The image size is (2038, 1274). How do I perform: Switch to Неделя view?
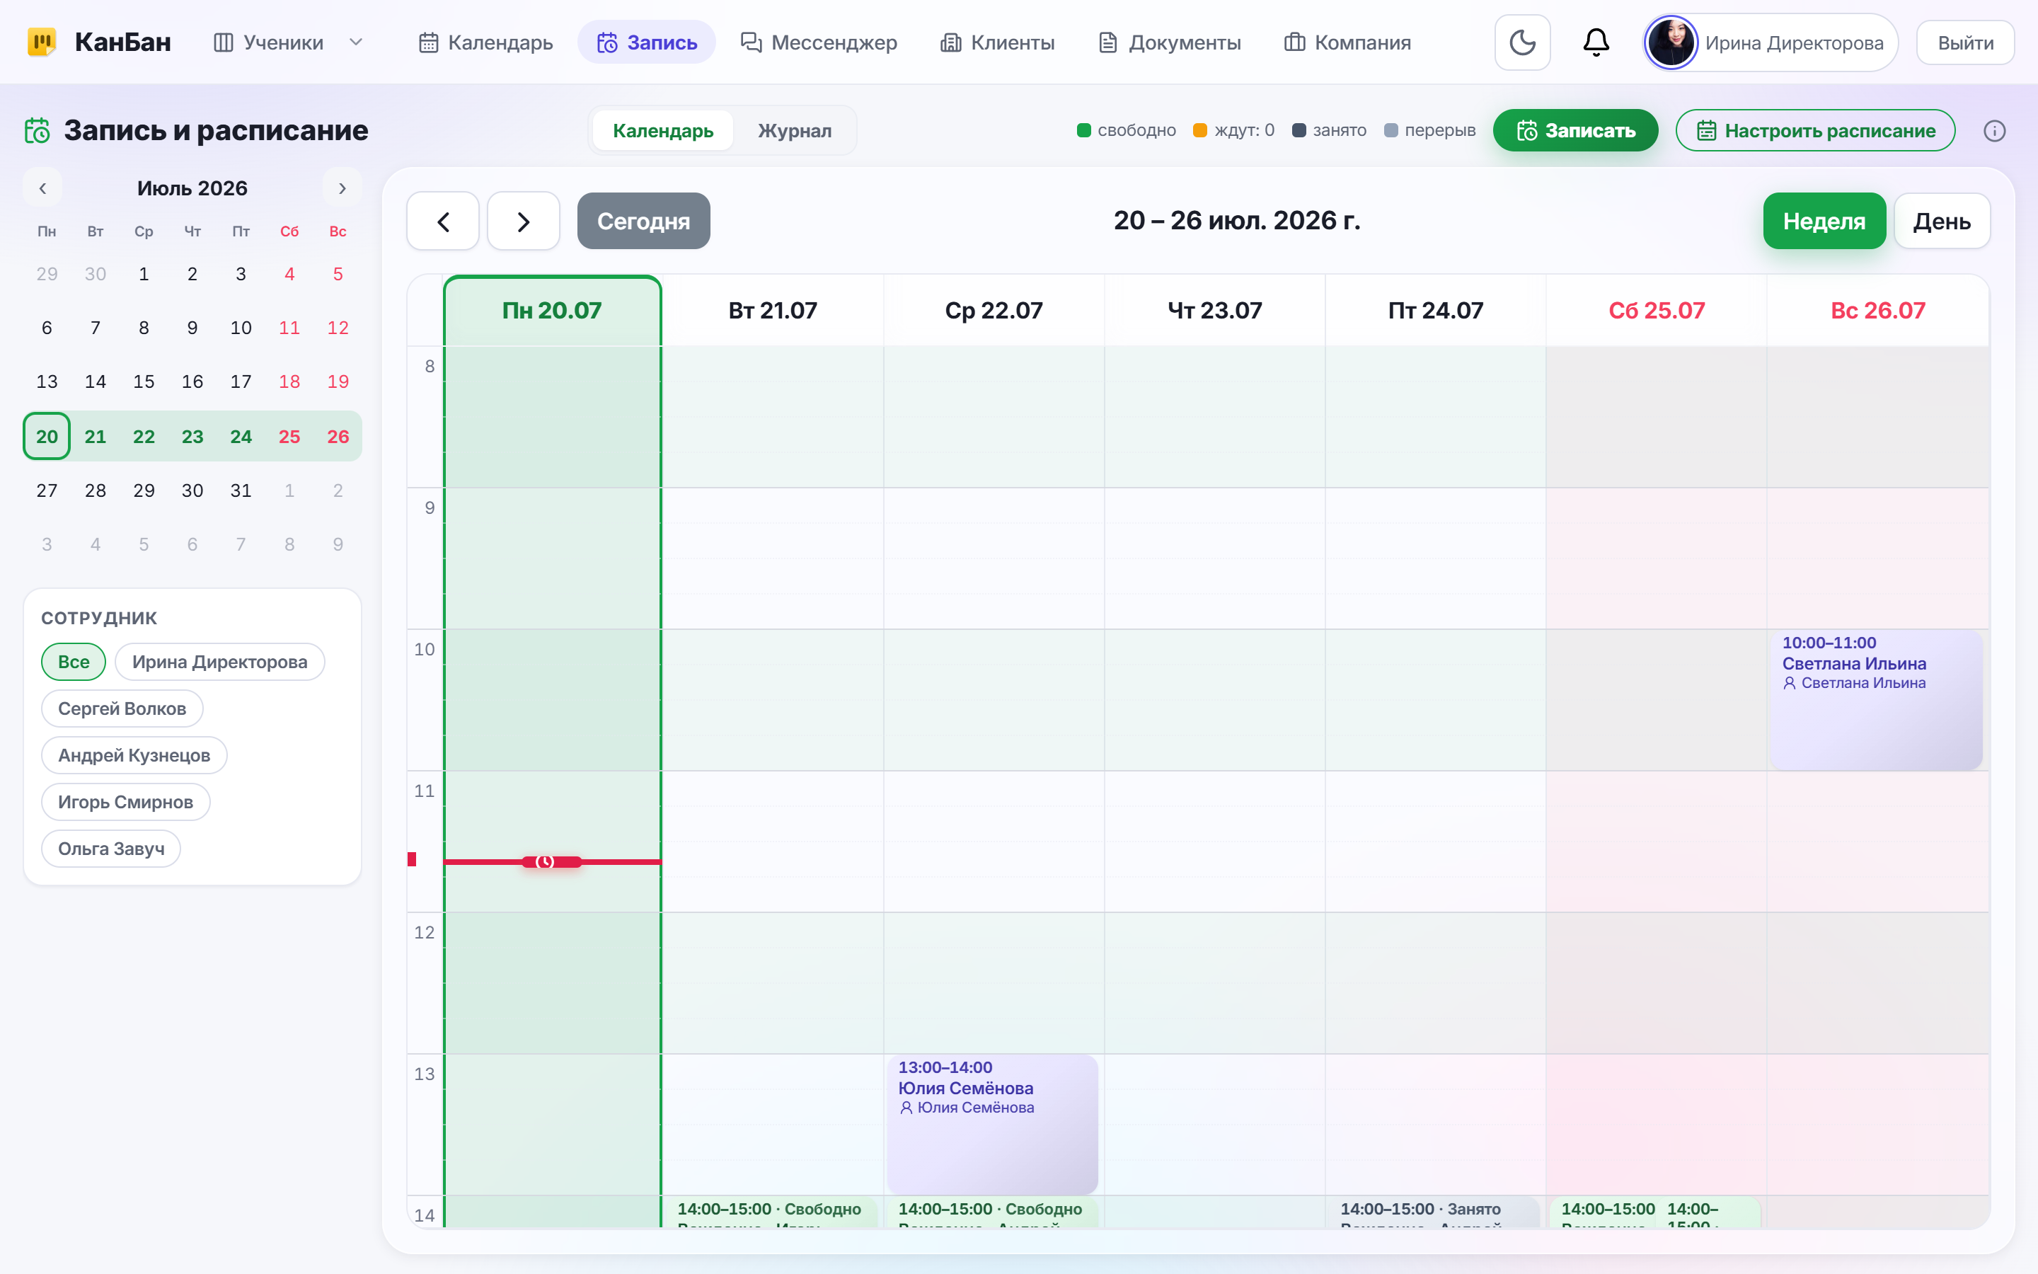pyautogui.click(x=1824, y=221)
